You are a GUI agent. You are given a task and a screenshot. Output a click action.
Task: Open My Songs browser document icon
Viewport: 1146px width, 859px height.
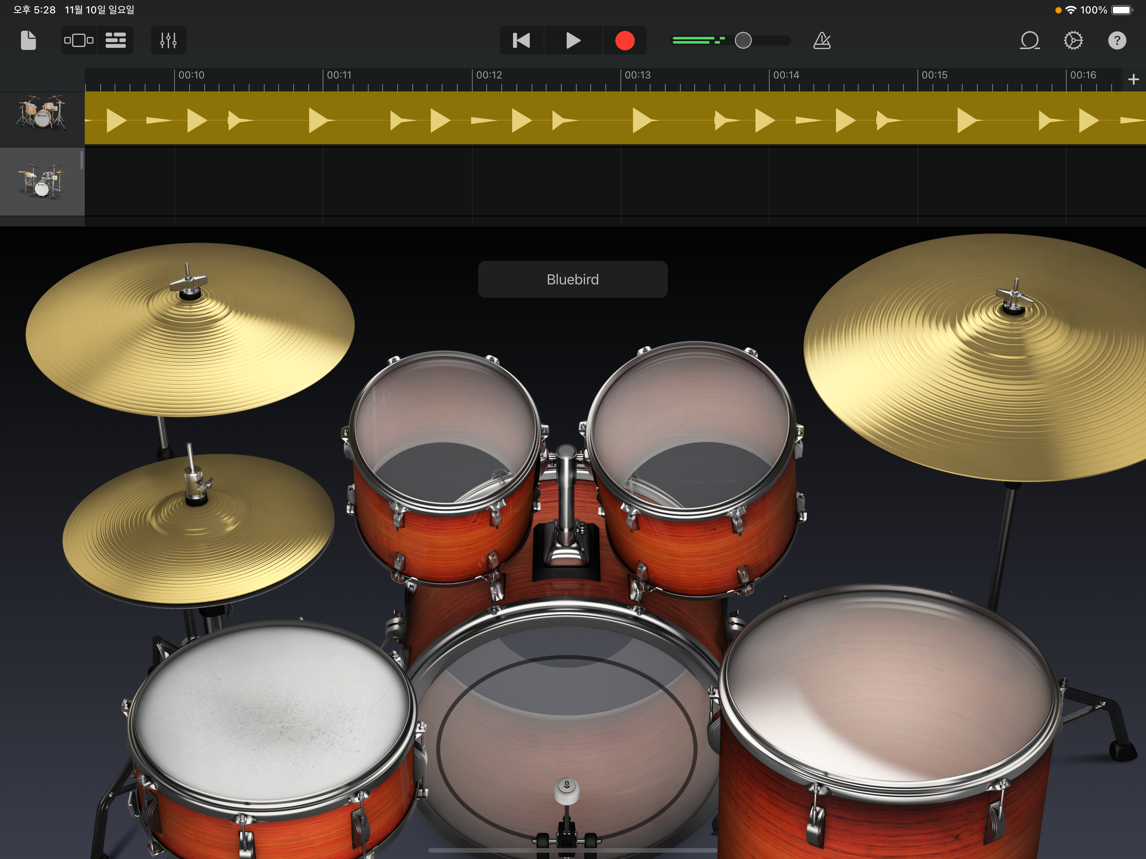click(x=29, y=40)
